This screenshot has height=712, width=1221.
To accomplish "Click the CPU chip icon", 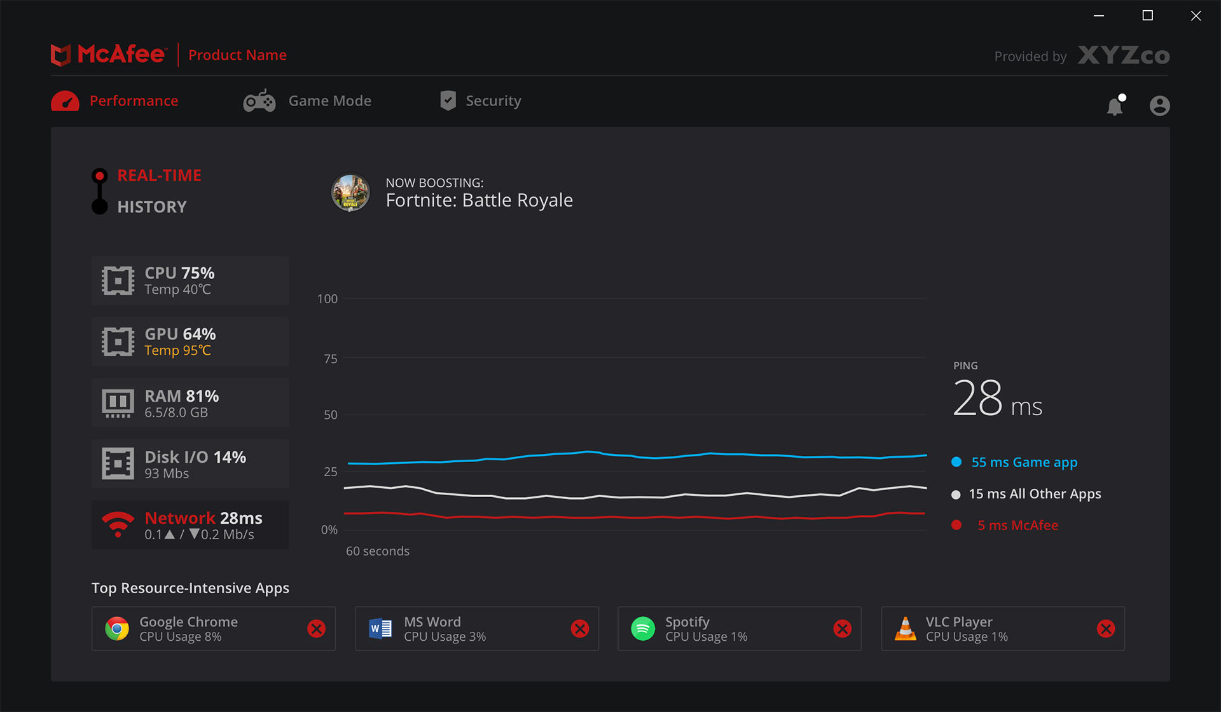I will pos(118,281).
